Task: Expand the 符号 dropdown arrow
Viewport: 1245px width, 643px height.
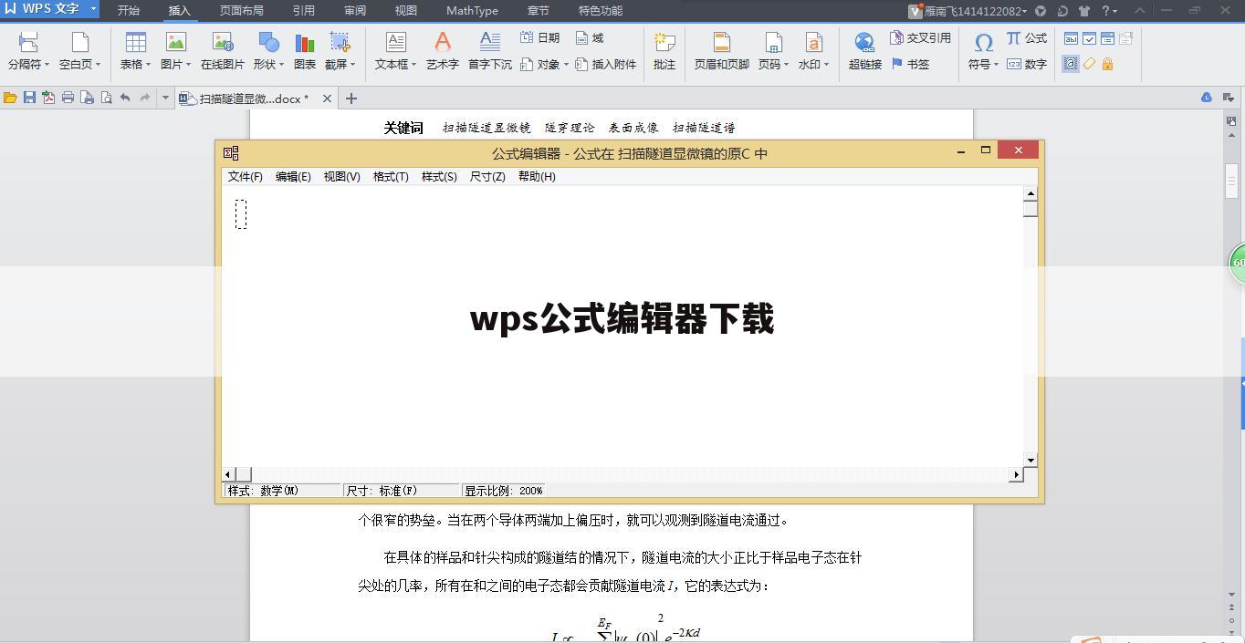Action: pyautogui.click(x=996, y=65)
